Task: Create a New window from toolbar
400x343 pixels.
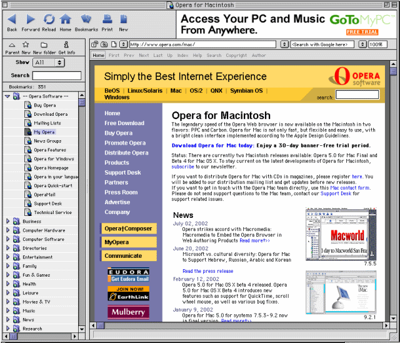Action: (124, 23)
